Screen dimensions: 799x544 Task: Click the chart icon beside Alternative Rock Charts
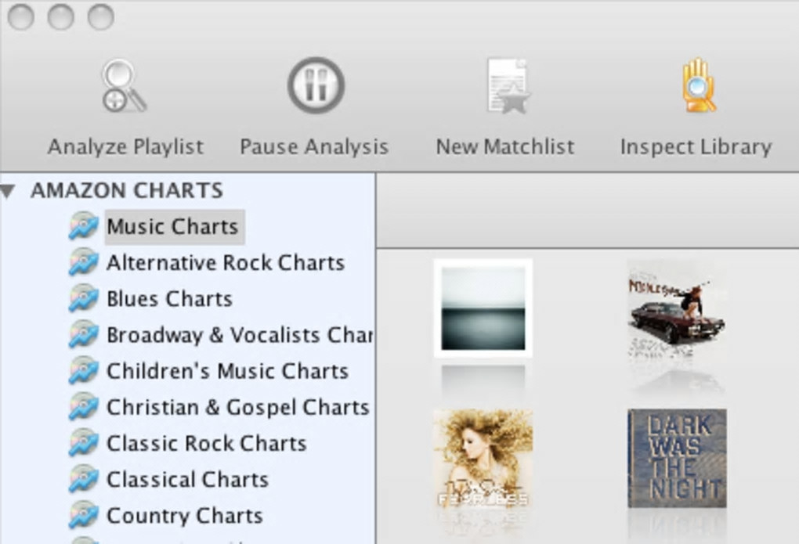(83, 261)
